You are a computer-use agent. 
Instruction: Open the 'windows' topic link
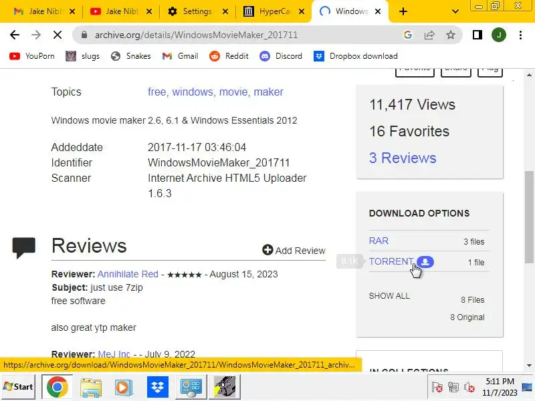click(x=193, y=92)
